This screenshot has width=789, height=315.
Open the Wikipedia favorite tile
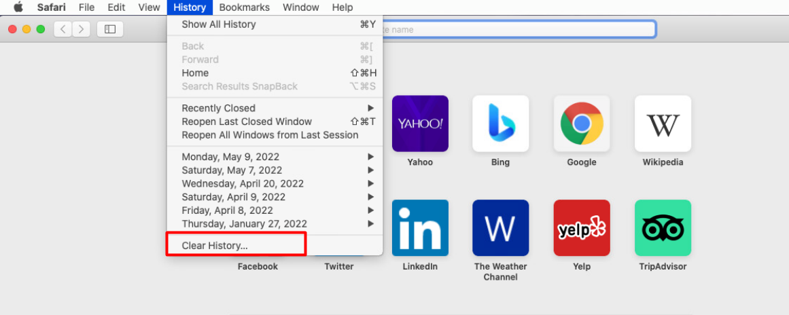coord(663,124)
